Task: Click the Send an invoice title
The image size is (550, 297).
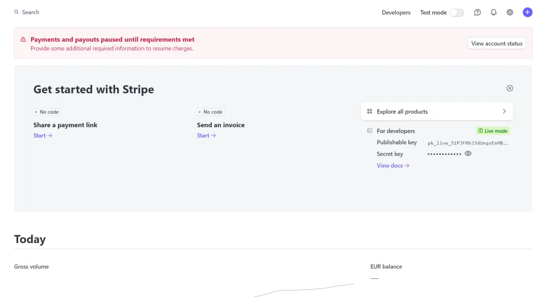Action: (221, 125)
